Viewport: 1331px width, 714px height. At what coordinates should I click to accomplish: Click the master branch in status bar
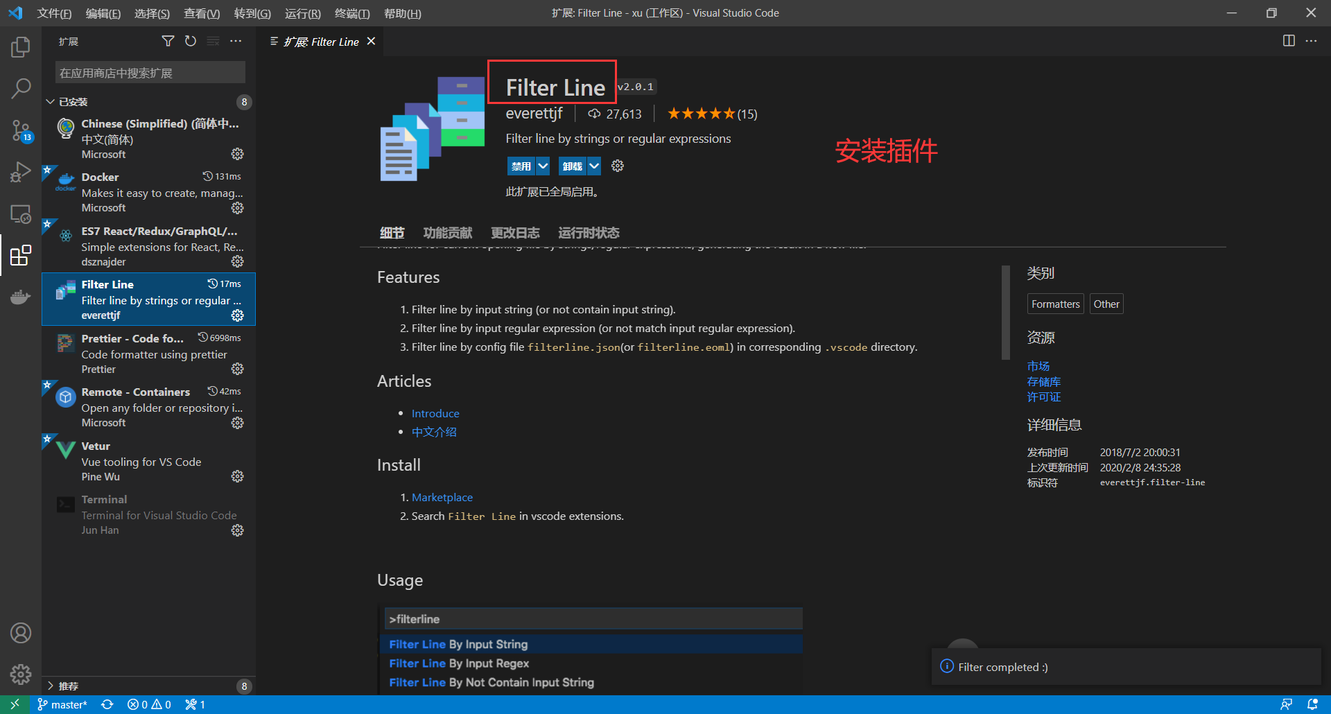click(62, 704)
